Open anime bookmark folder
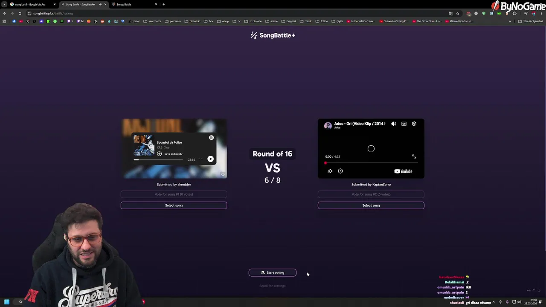This screenshot has height=307, width=546. (x=272, y=21)
